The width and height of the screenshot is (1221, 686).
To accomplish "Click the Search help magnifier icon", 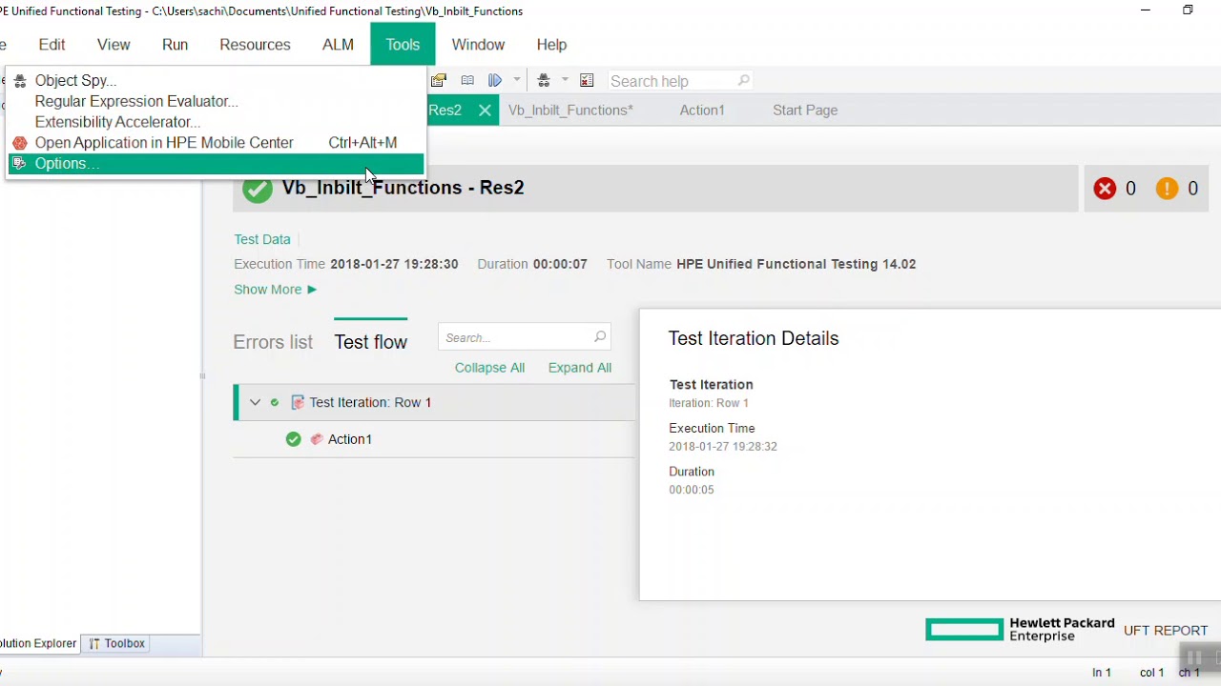I will pos(744,81).
